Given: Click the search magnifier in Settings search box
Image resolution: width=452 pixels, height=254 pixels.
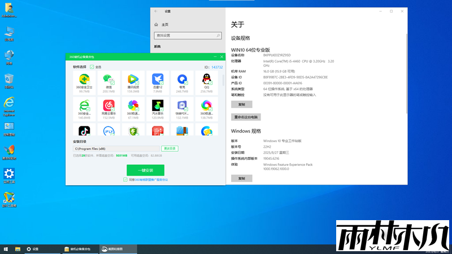Looking at the screenshot, I should [218, 36].
